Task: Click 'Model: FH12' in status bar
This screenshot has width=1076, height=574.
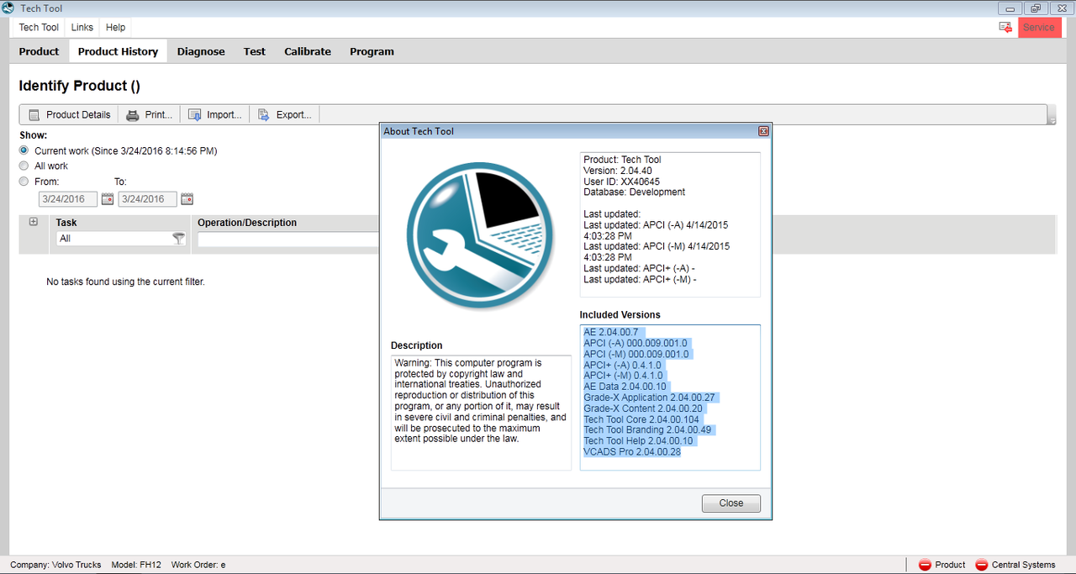Action: (137, 565)
